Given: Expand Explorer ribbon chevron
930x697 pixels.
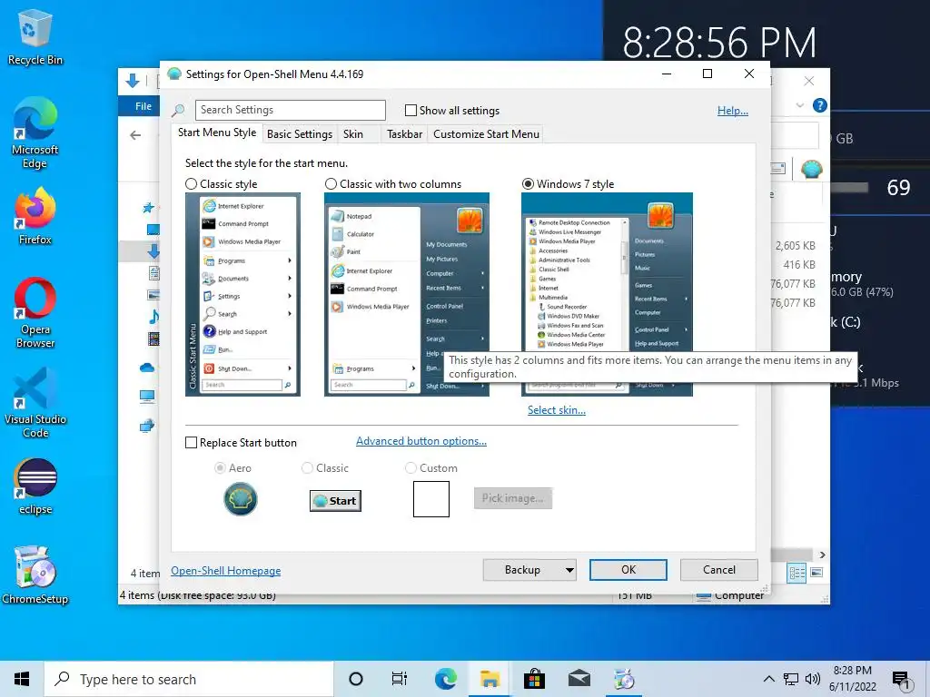Looking at the screenshot, I should tap(799, 105).
